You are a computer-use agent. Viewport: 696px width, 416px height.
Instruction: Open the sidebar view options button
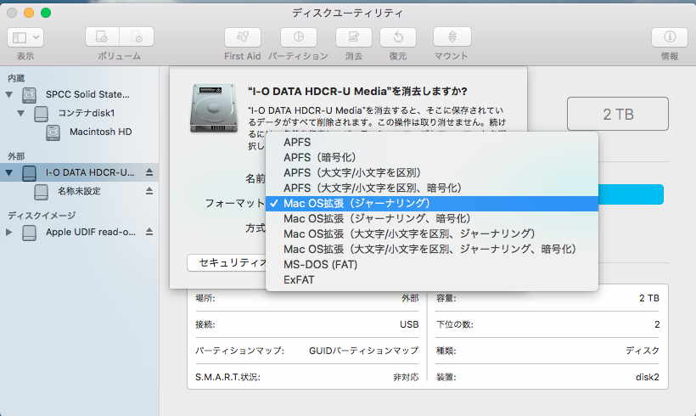tap(25, 37)
